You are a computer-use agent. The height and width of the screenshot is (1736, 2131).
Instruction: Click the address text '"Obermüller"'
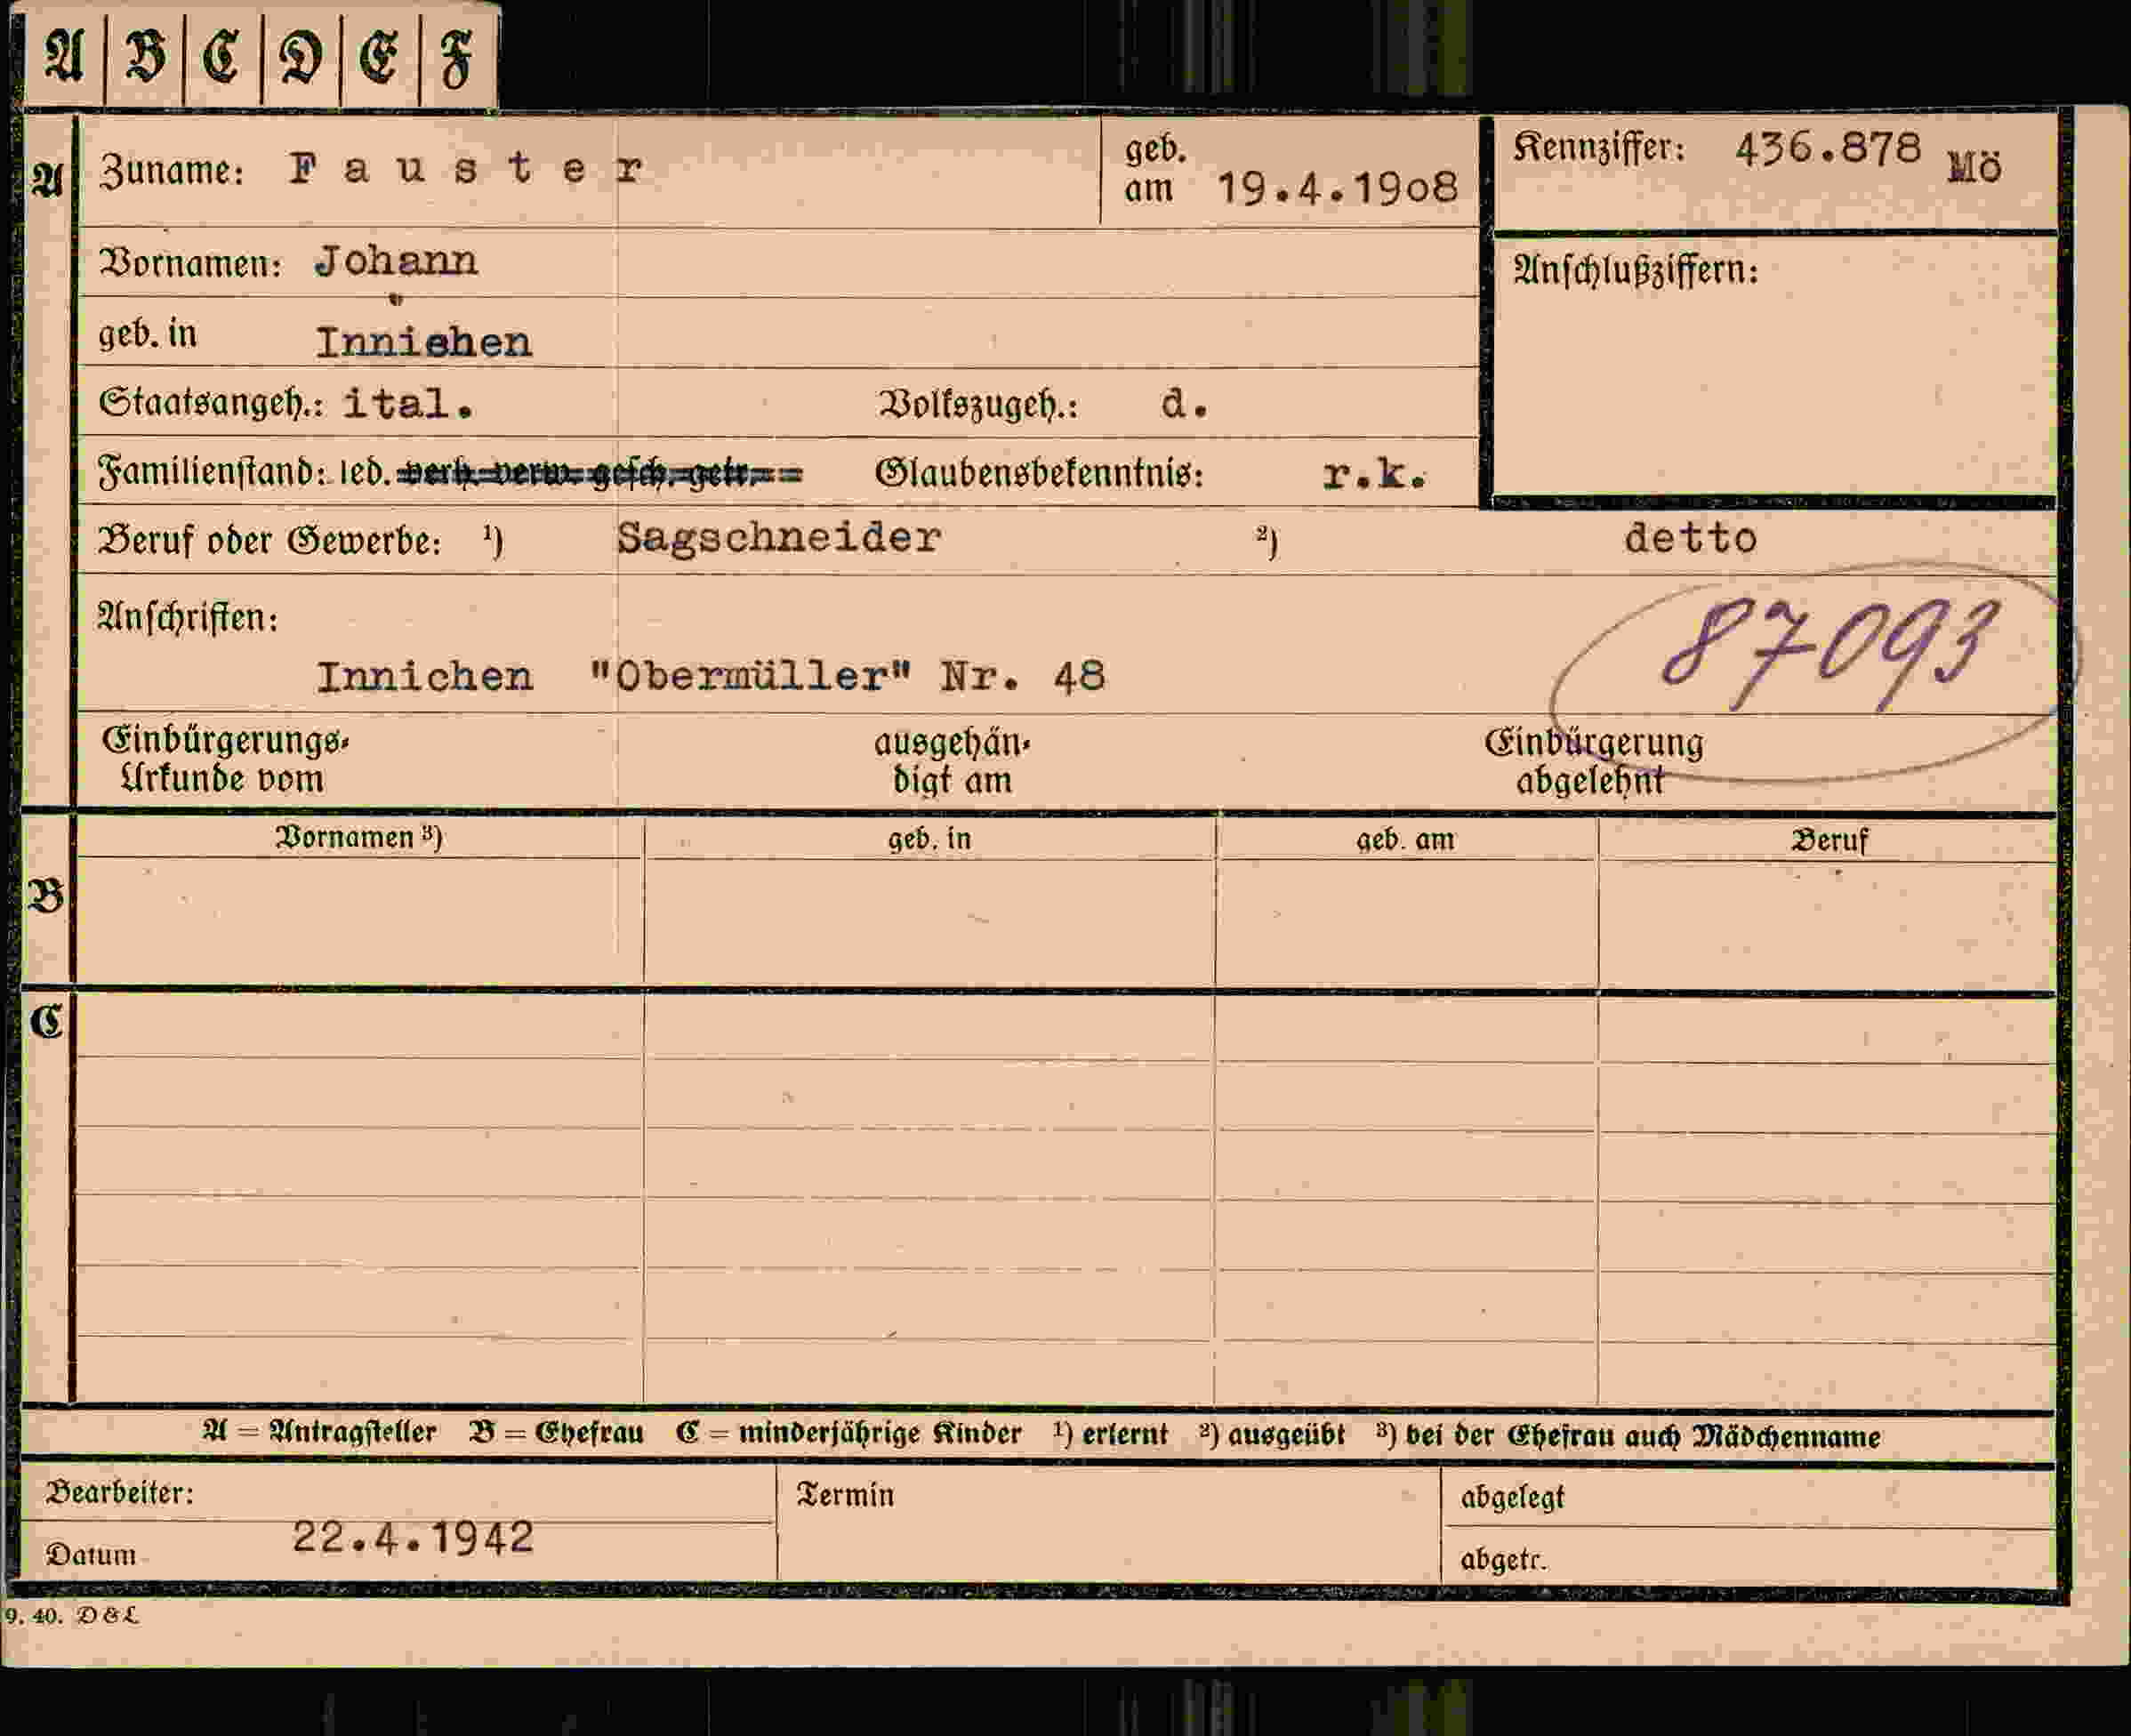750,677
